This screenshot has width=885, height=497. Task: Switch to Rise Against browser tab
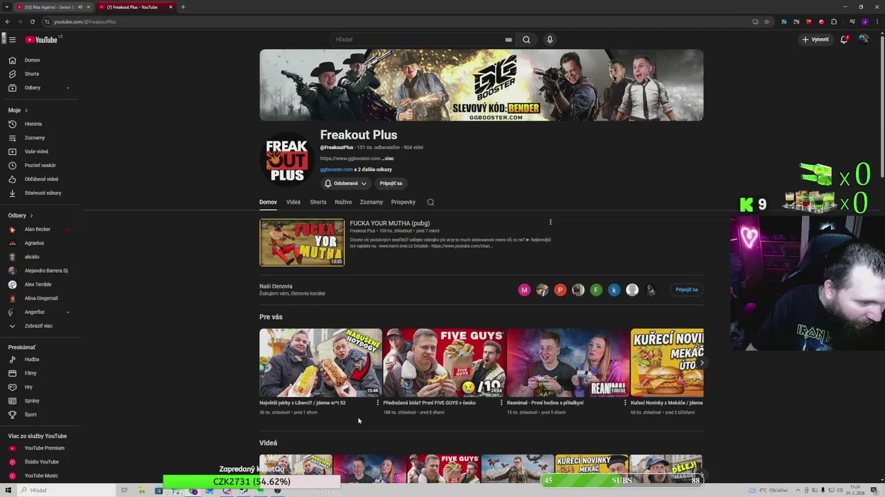point(48,7)
